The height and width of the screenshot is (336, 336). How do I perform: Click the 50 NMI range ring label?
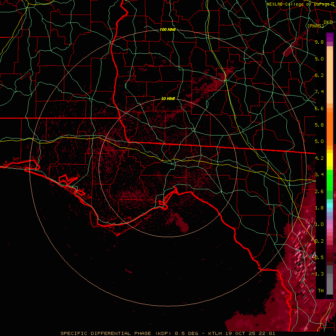click(x=168, y=99)
